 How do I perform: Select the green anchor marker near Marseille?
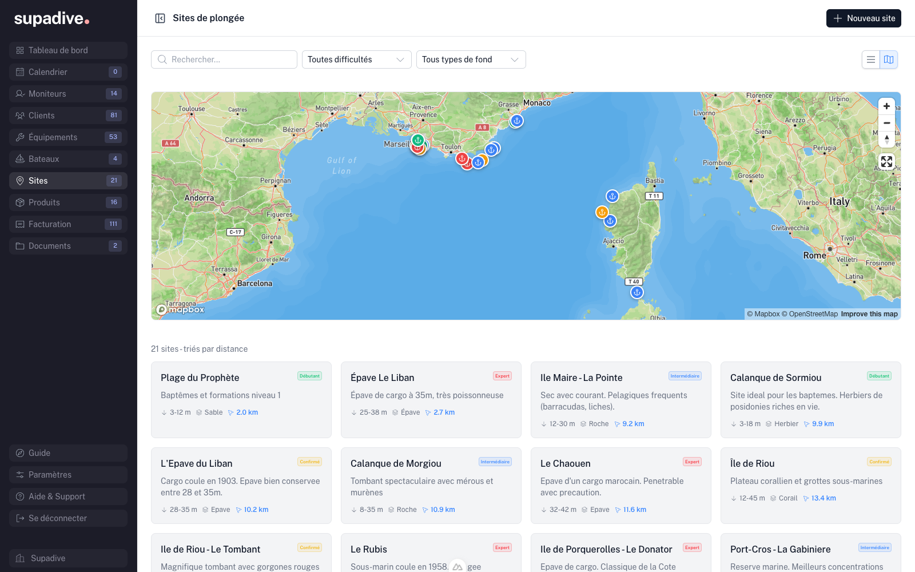pos(418,140)
